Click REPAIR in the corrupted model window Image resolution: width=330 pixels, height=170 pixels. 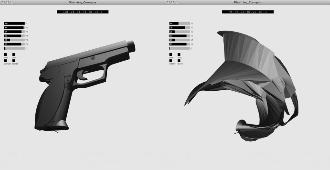(179, 61)
